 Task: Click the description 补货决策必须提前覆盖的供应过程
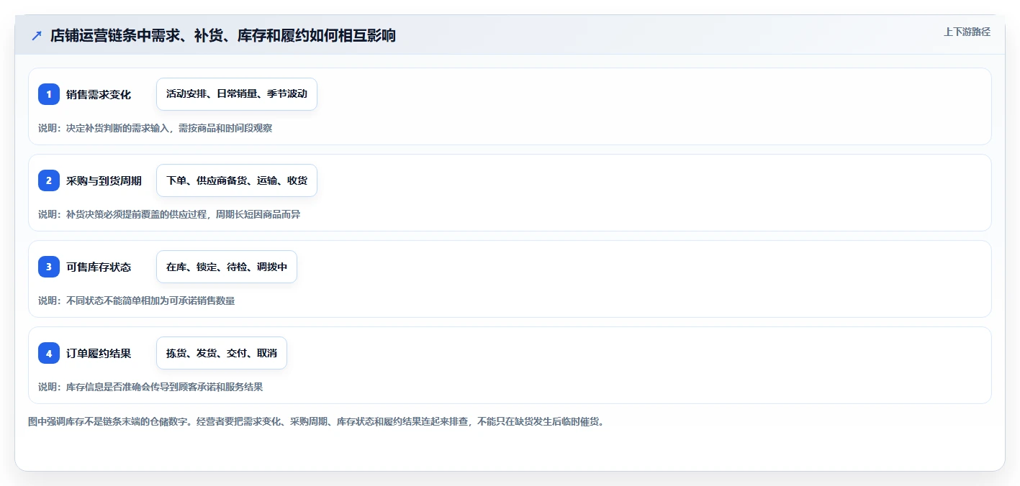click(169, 214)
